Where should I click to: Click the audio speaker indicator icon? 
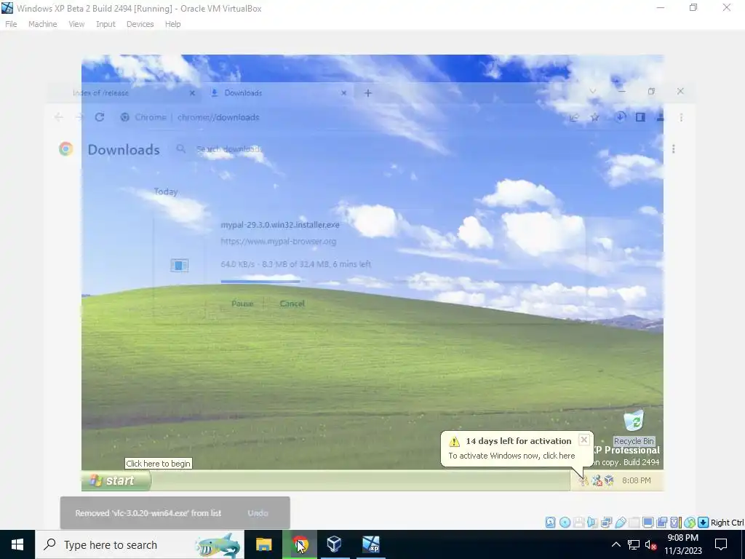592,523
